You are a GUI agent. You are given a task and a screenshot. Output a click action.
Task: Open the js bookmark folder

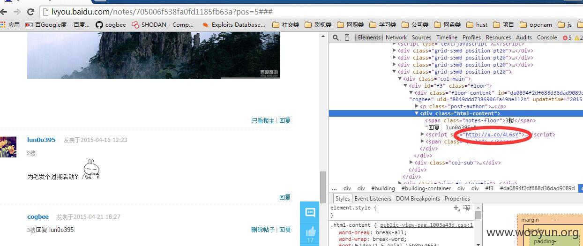(565, 24)
